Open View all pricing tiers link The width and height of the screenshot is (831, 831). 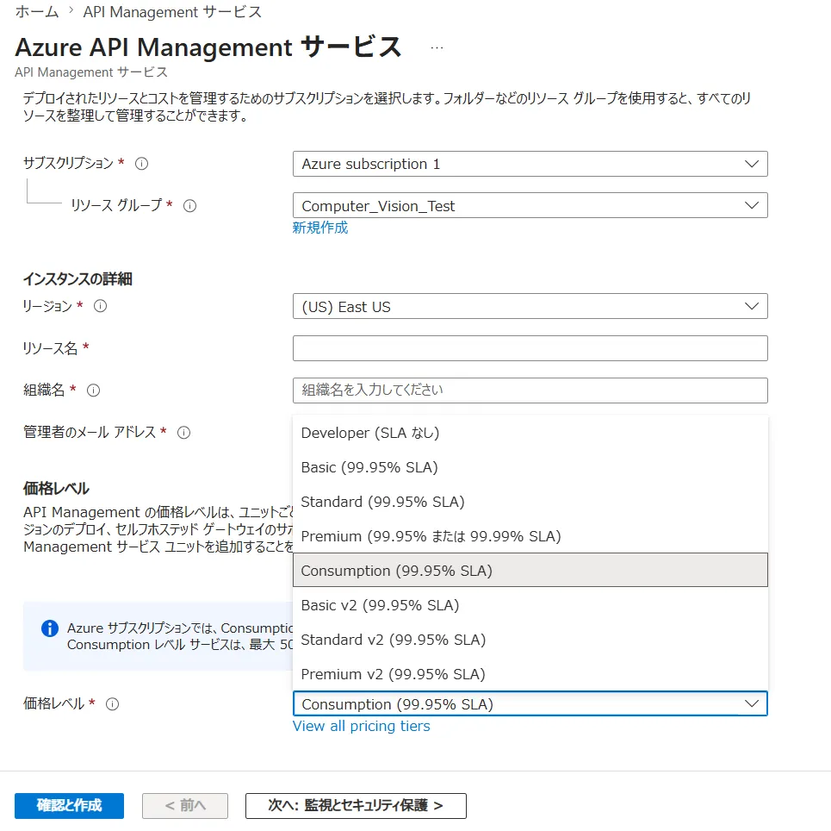tap(362, 726)
